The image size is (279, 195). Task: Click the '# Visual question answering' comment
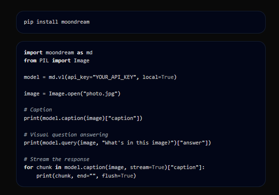[x=66, y=135]
